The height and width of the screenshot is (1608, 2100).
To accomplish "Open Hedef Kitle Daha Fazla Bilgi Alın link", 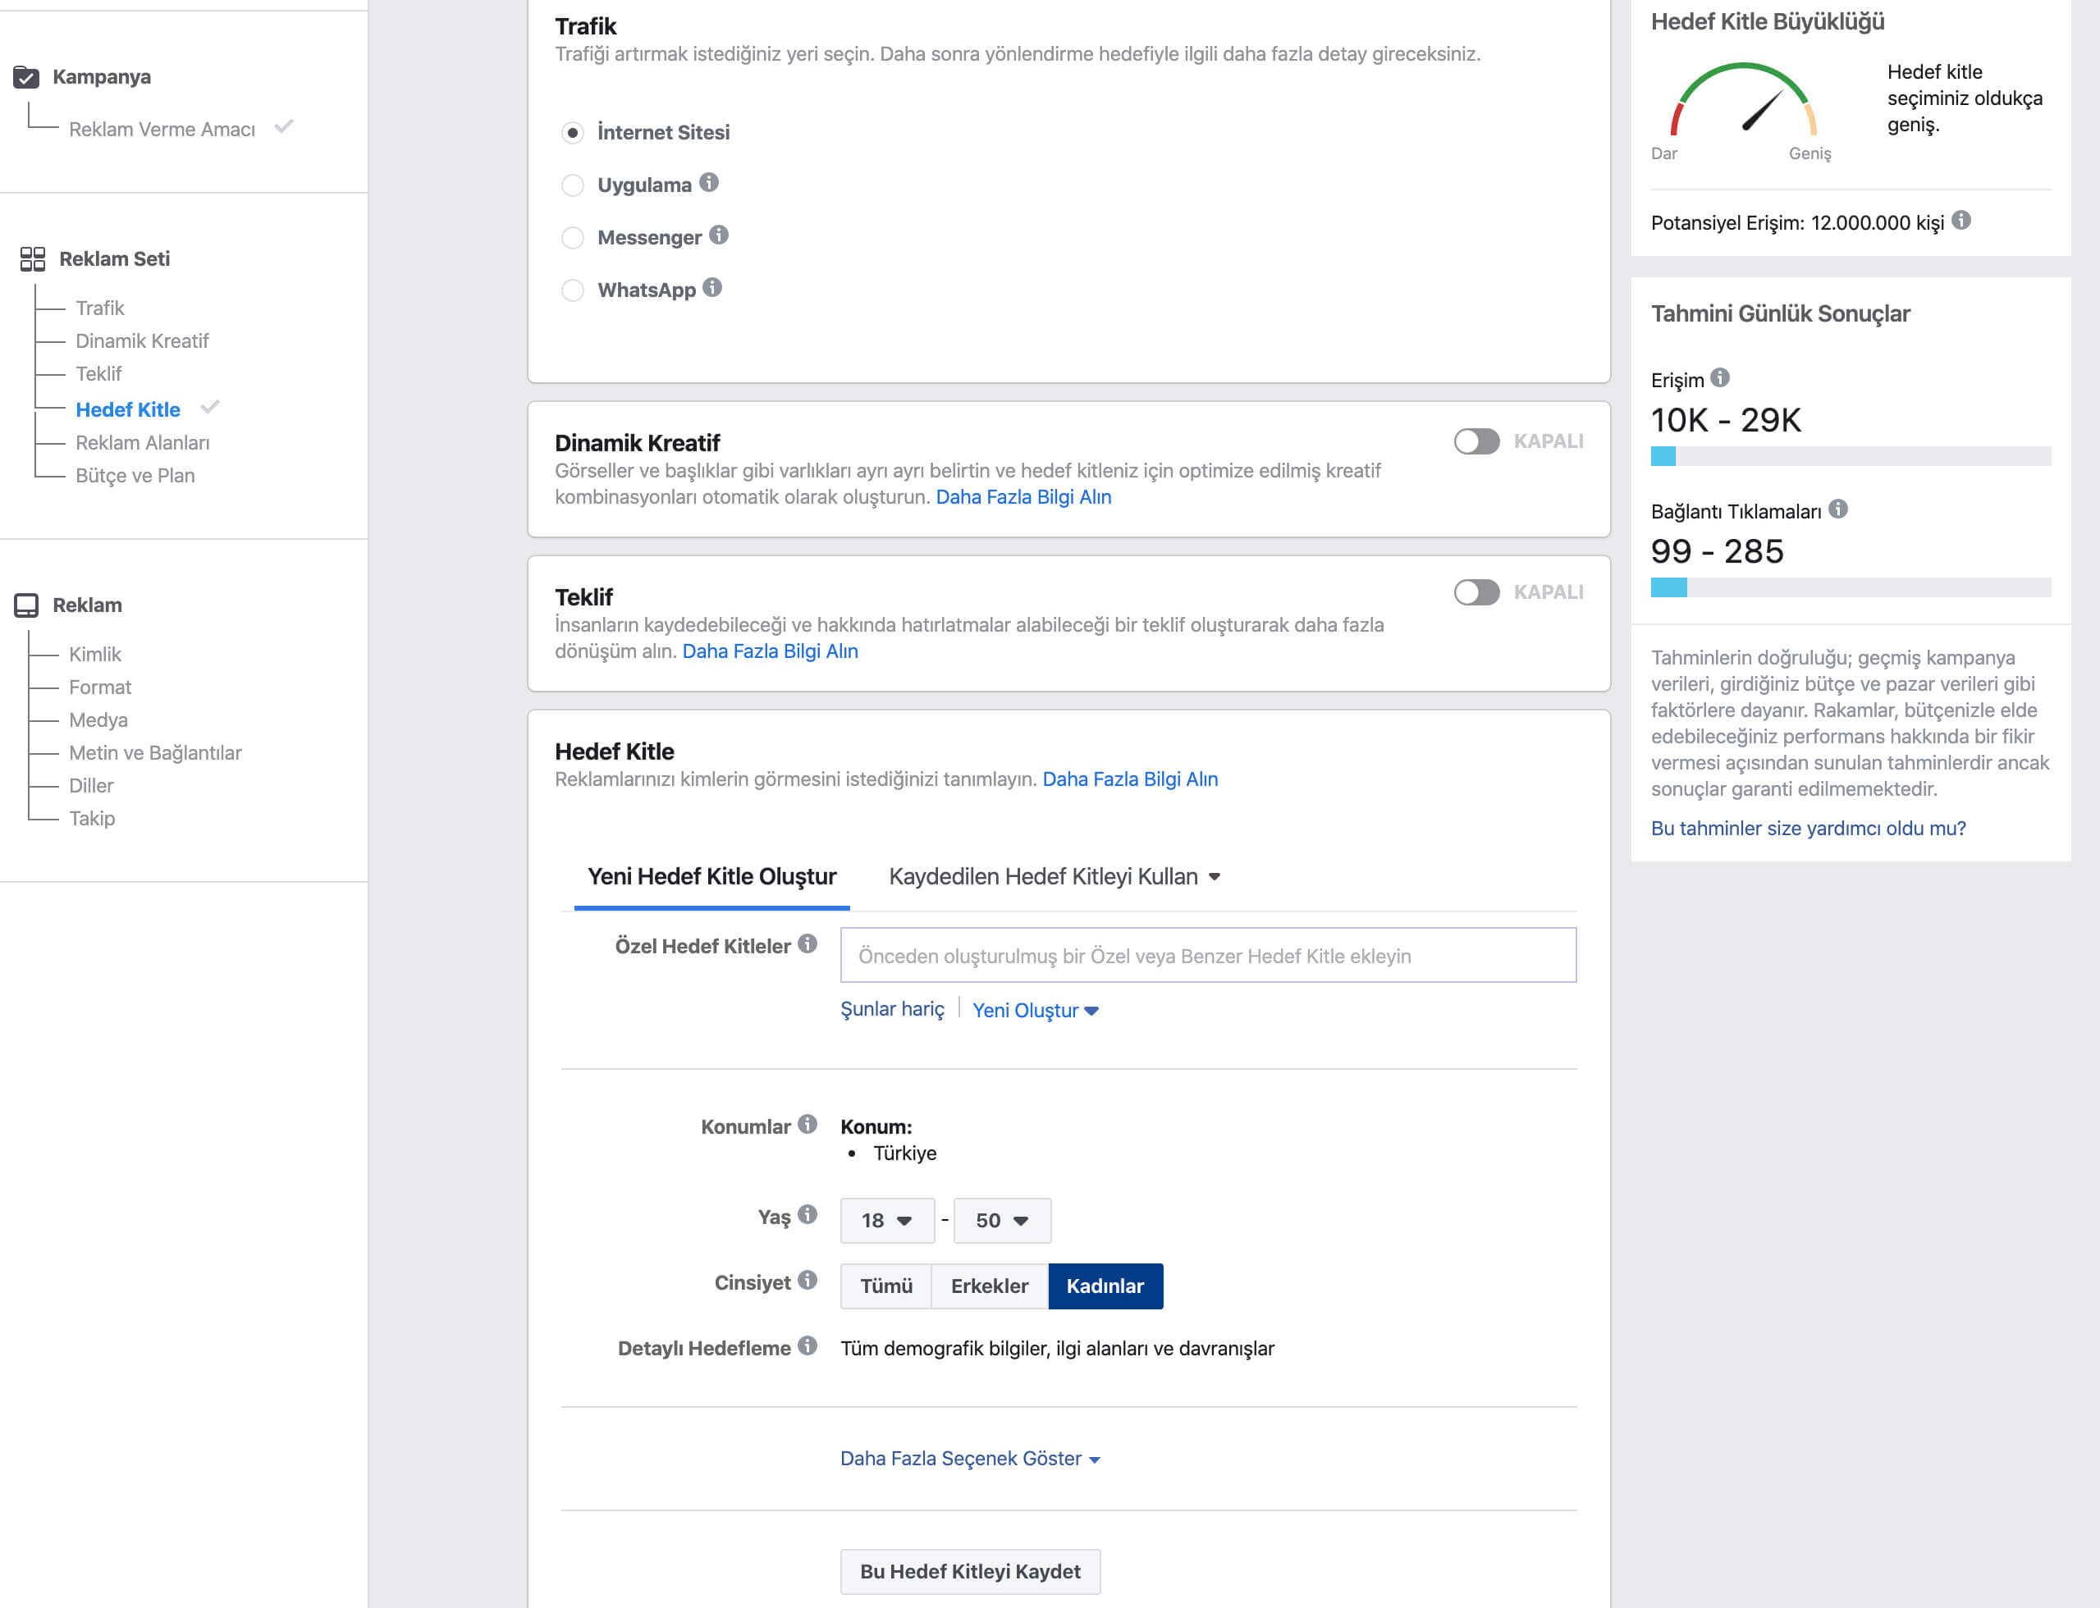I will pyautogui.click(x=1129, y=779).
